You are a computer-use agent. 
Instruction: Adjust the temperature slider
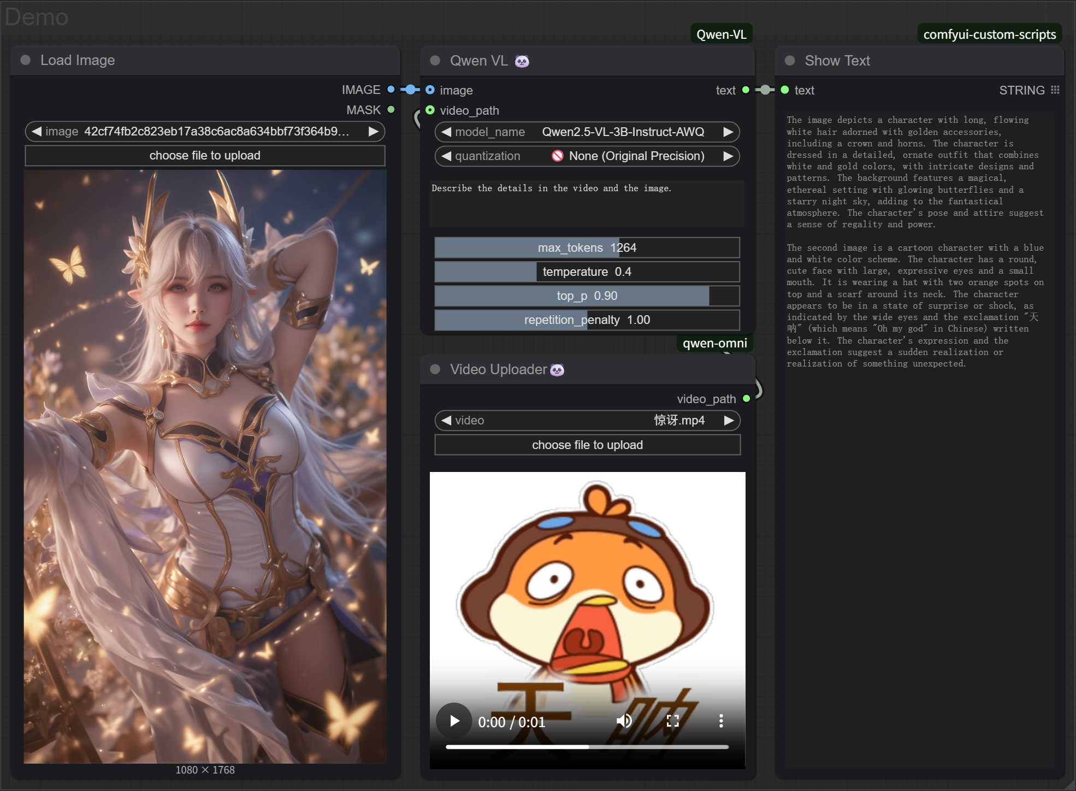(x=587, y=272)
